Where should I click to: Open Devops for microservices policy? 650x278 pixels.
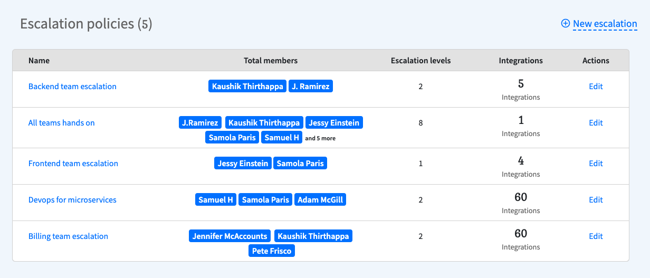click(x=72, y=200)
